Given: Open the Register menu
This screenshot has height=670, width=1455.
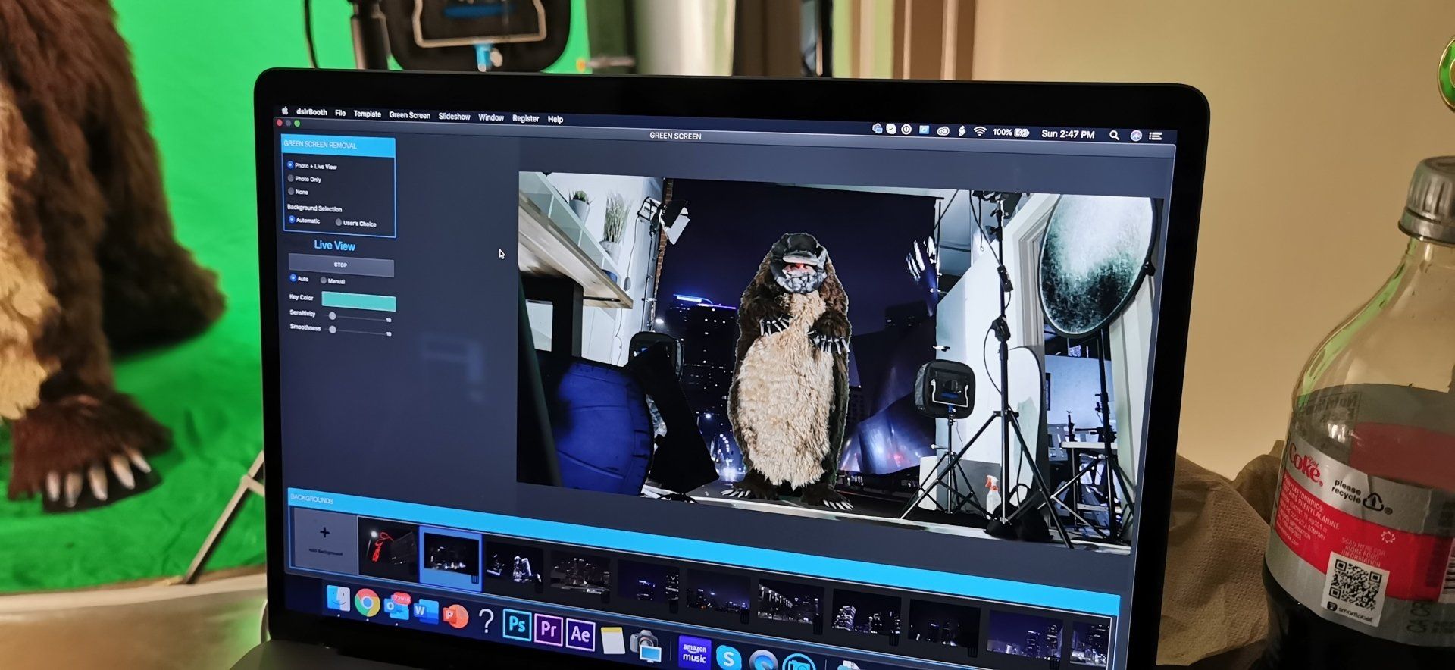Looking at the screenshot, I should click(x=526, y=119).
